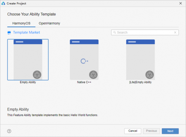
Task: Close the Create Project dialog
Action: click(180, 3)
